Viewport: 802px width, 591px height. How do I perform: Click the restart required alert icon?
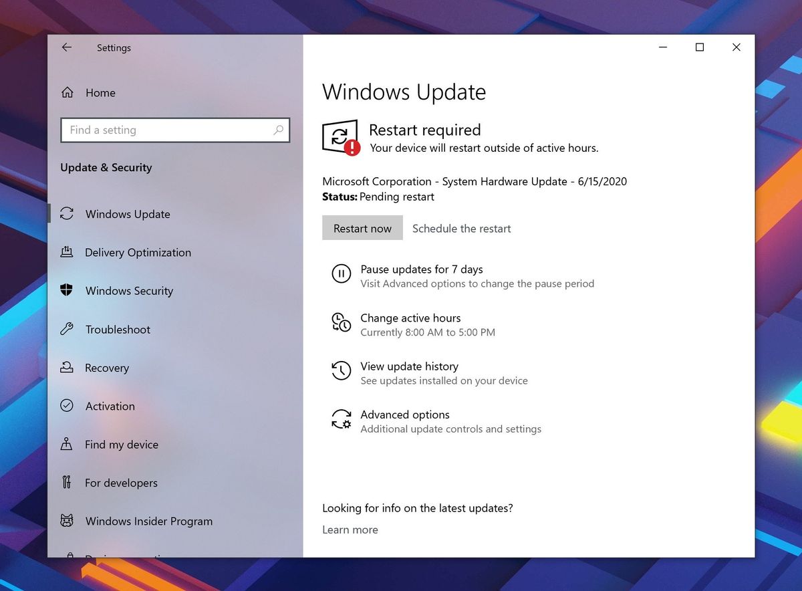click(x=340, y=137)
